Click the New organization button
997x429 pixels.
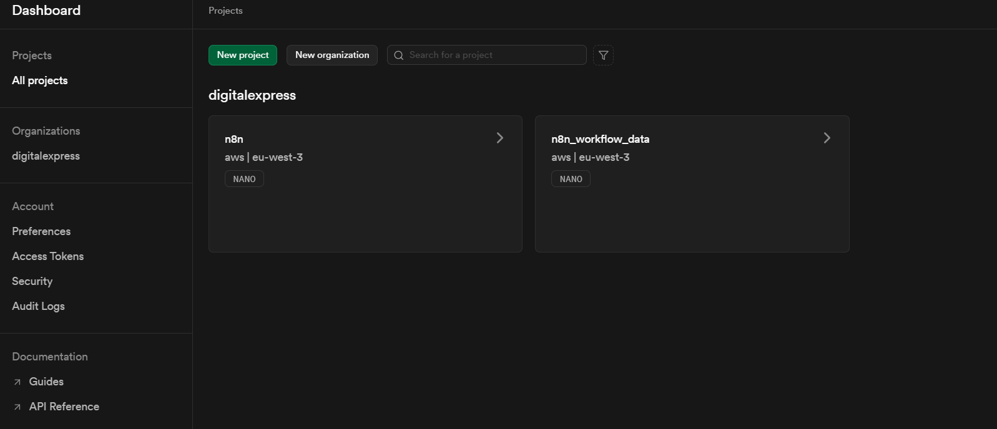[332, 55]
